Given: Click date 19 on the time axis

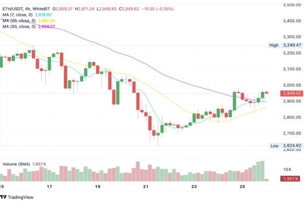Looking at the screenshot, I should (x=98, y=187).
